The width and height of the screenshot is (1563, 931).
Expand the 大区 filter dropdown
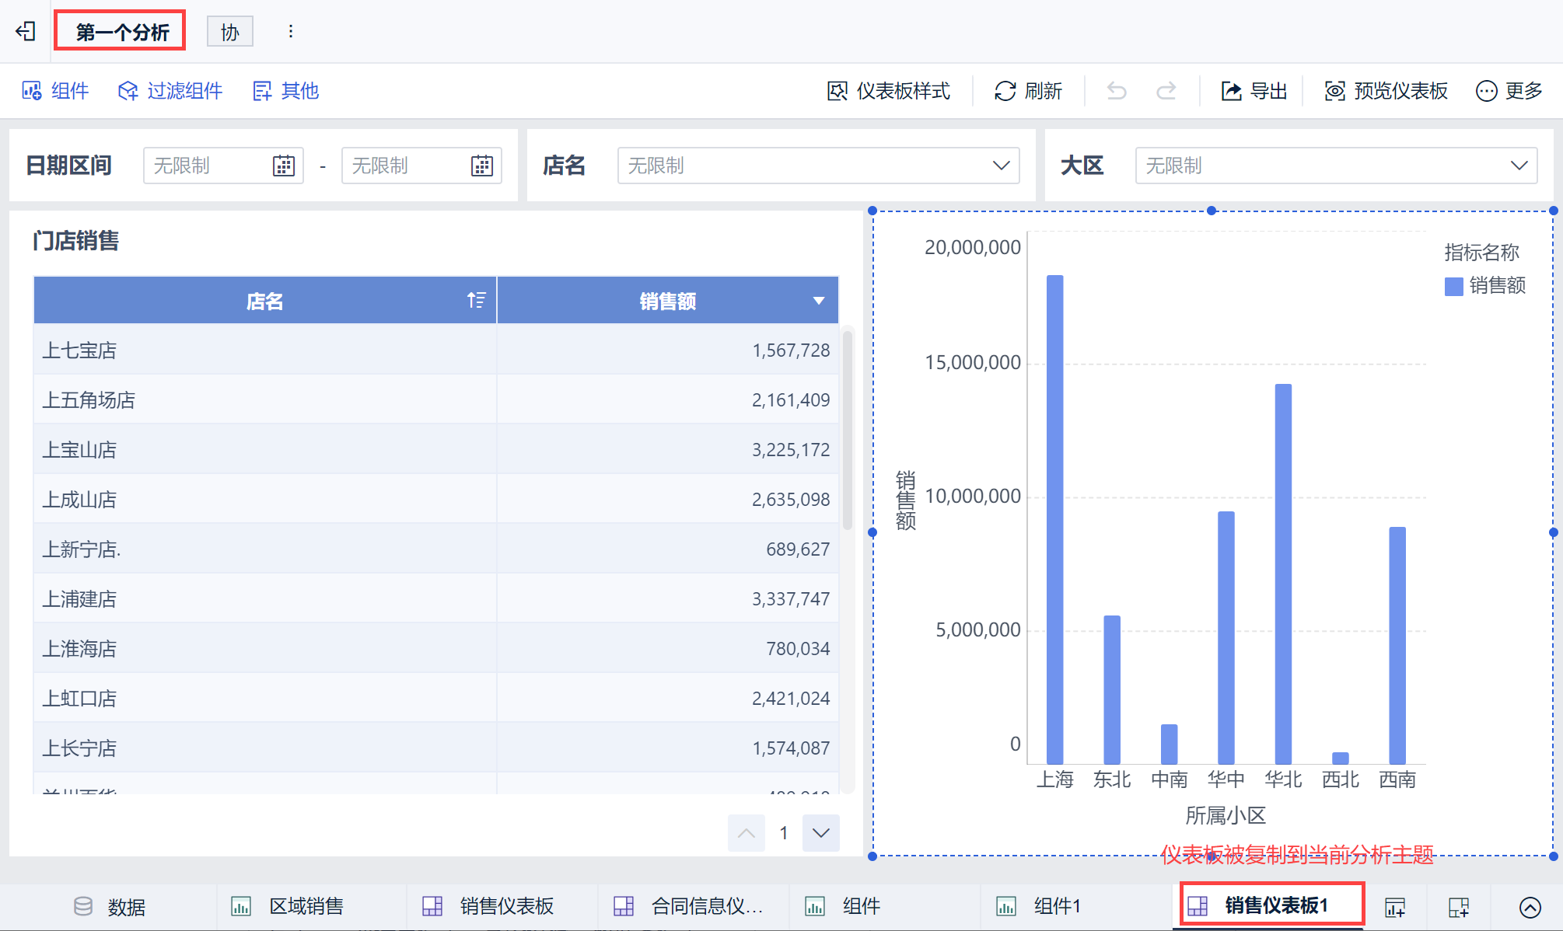(1519, 166)
